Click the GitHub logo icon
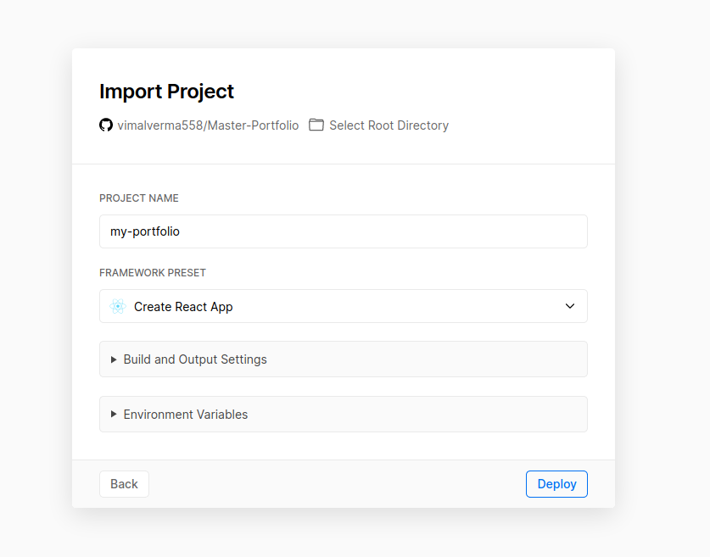Screen dimensions: 710x557 106,125
